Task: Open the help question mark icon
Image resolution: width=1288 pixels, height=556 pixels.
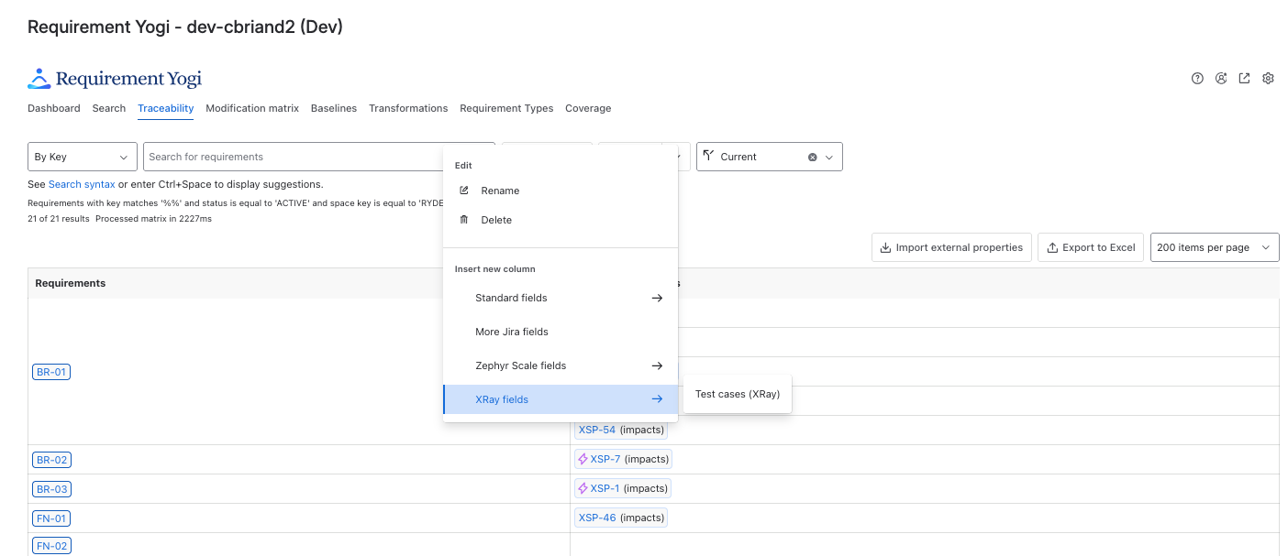Action: click(x=1197, y=79)
